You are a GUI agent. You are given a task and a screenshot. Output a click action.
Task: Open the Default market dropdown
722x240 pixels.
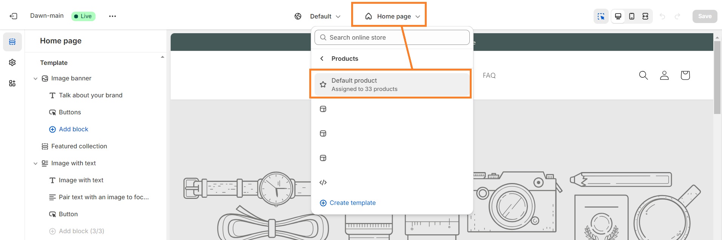[x=325, y=16]
